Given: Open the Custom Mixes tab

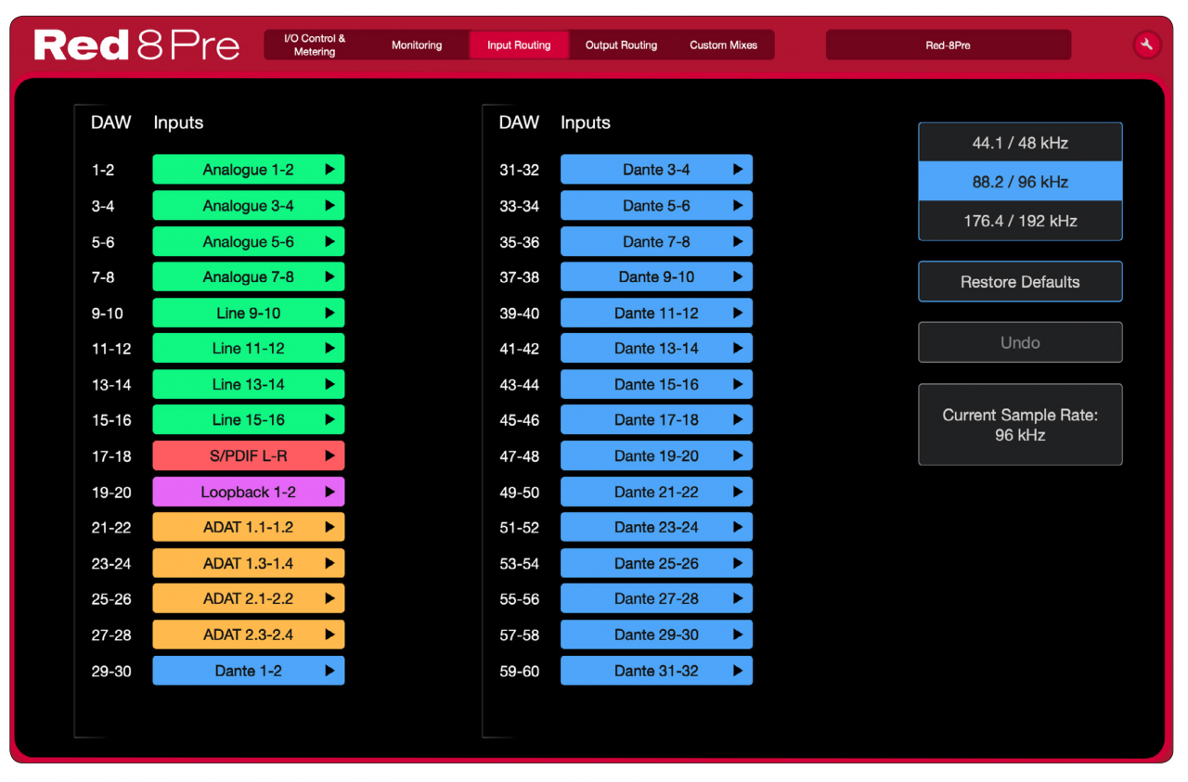Looking at the screenshot, I should 723,45.
